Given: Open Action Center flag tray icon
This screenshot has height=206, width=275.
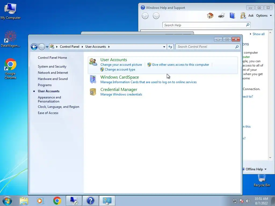Looking at the screenshot, I should [241, 201].
